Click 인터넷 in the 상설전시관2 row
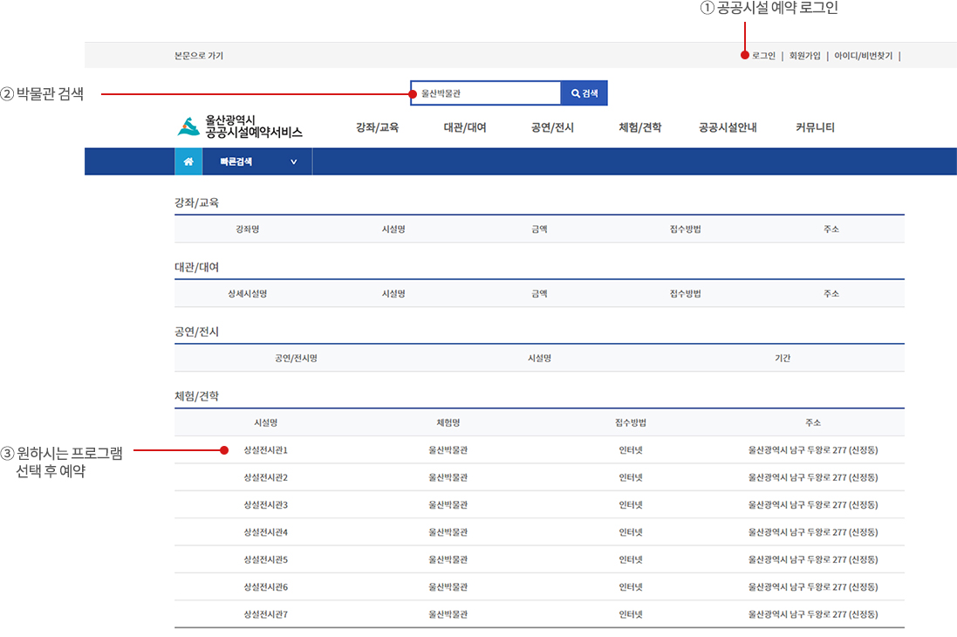This screenshot has height=637, width=957. [x=631, y=477]
